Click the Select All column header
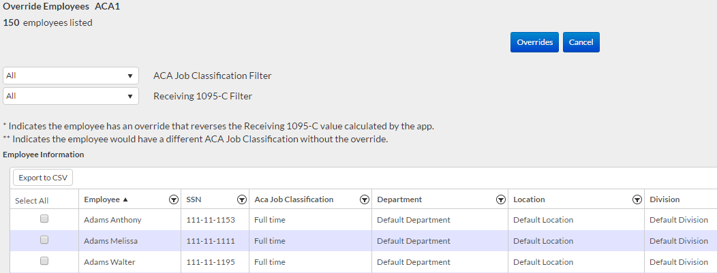This screenshot has width=717, height=273. [x=32, y=201]
